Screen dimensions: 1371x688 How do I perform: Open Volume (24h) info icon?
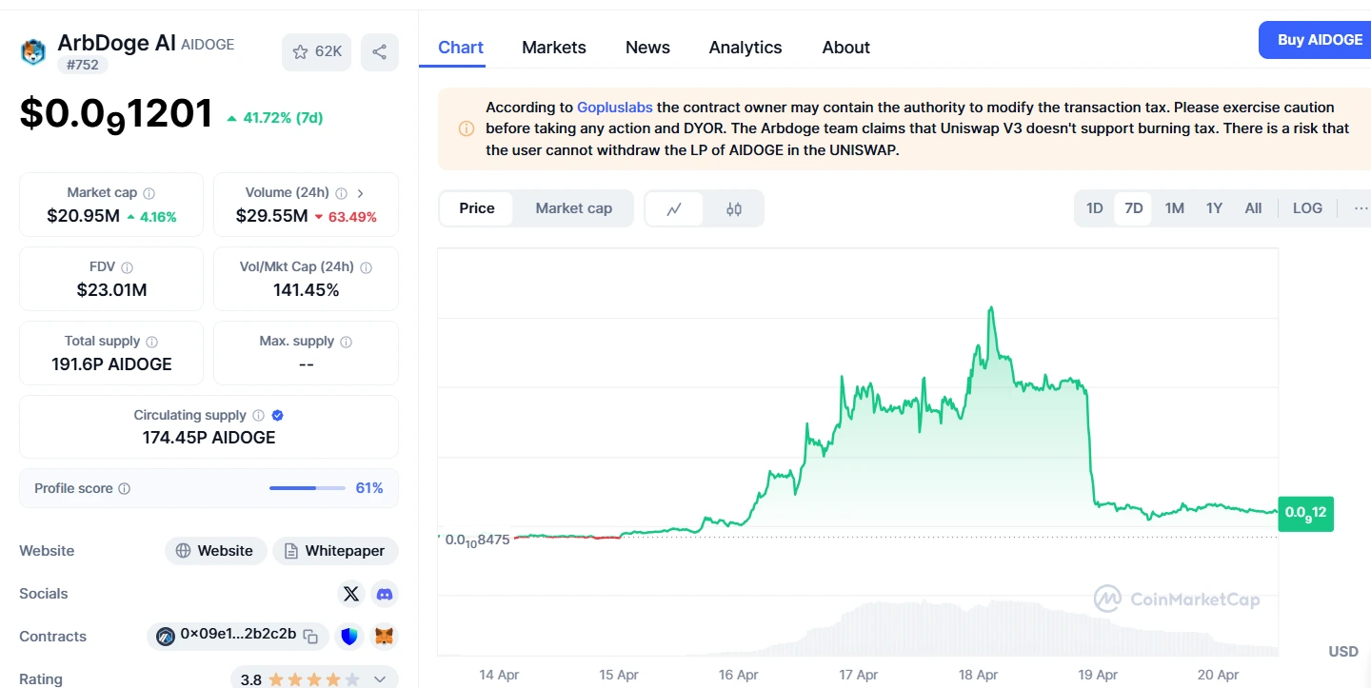(341, 193)
